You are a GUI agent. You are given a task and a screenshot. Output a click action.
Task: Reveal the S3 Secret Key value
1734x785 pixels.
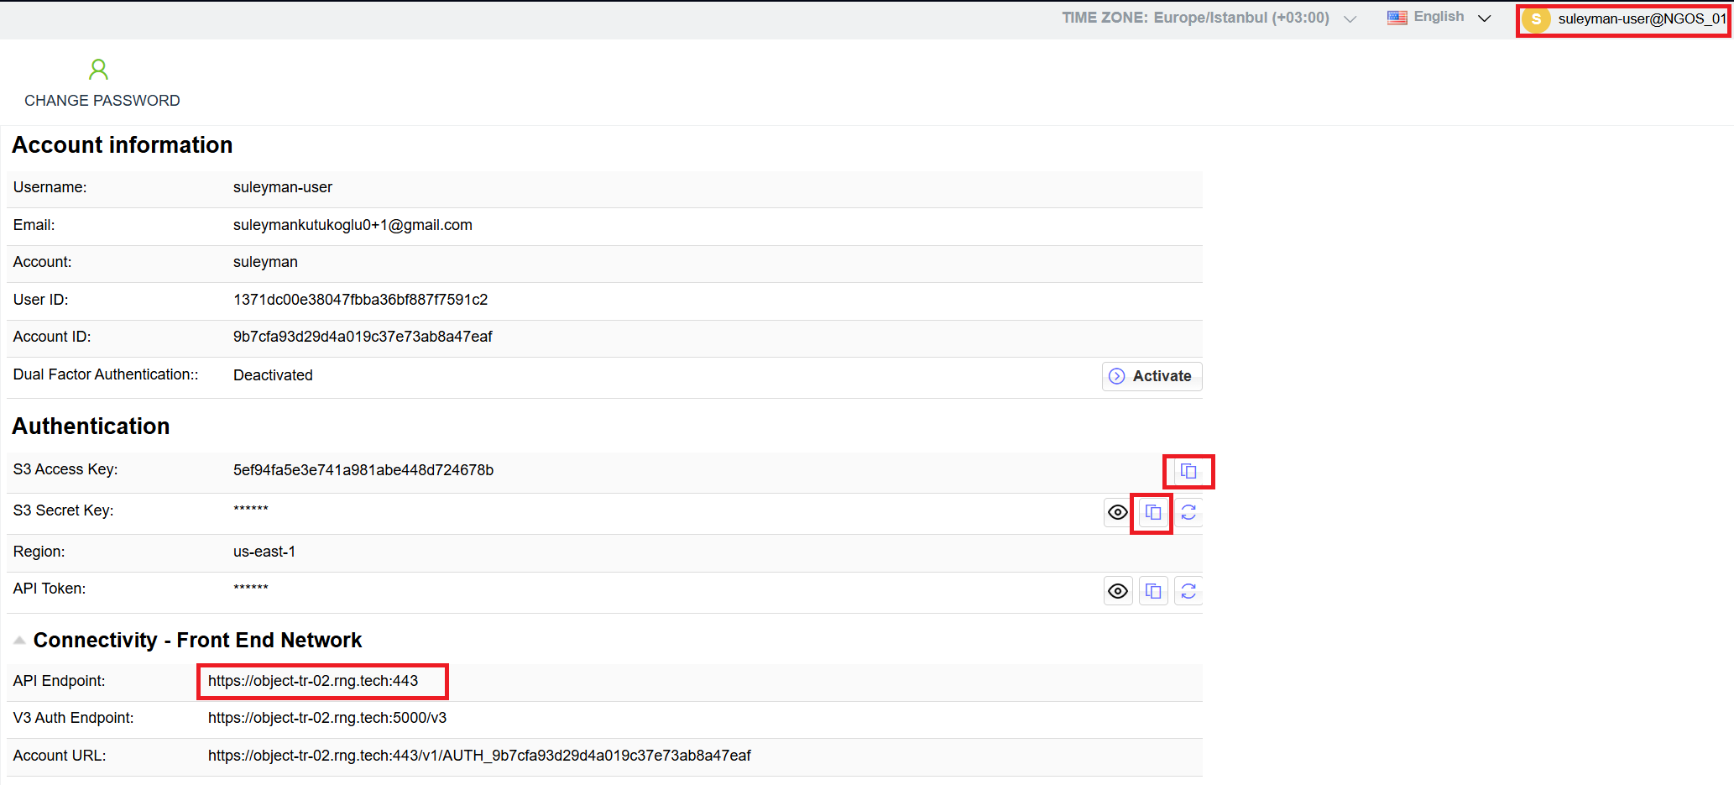point(1117,512)
